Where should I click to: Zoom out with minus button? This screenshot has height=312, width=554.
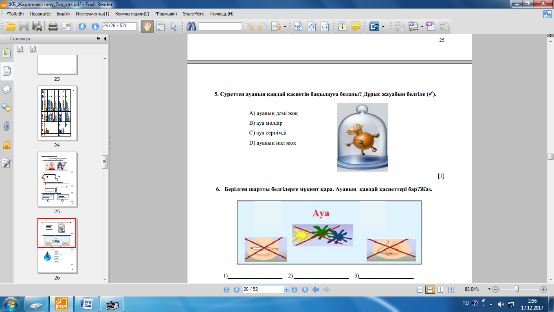495,290
